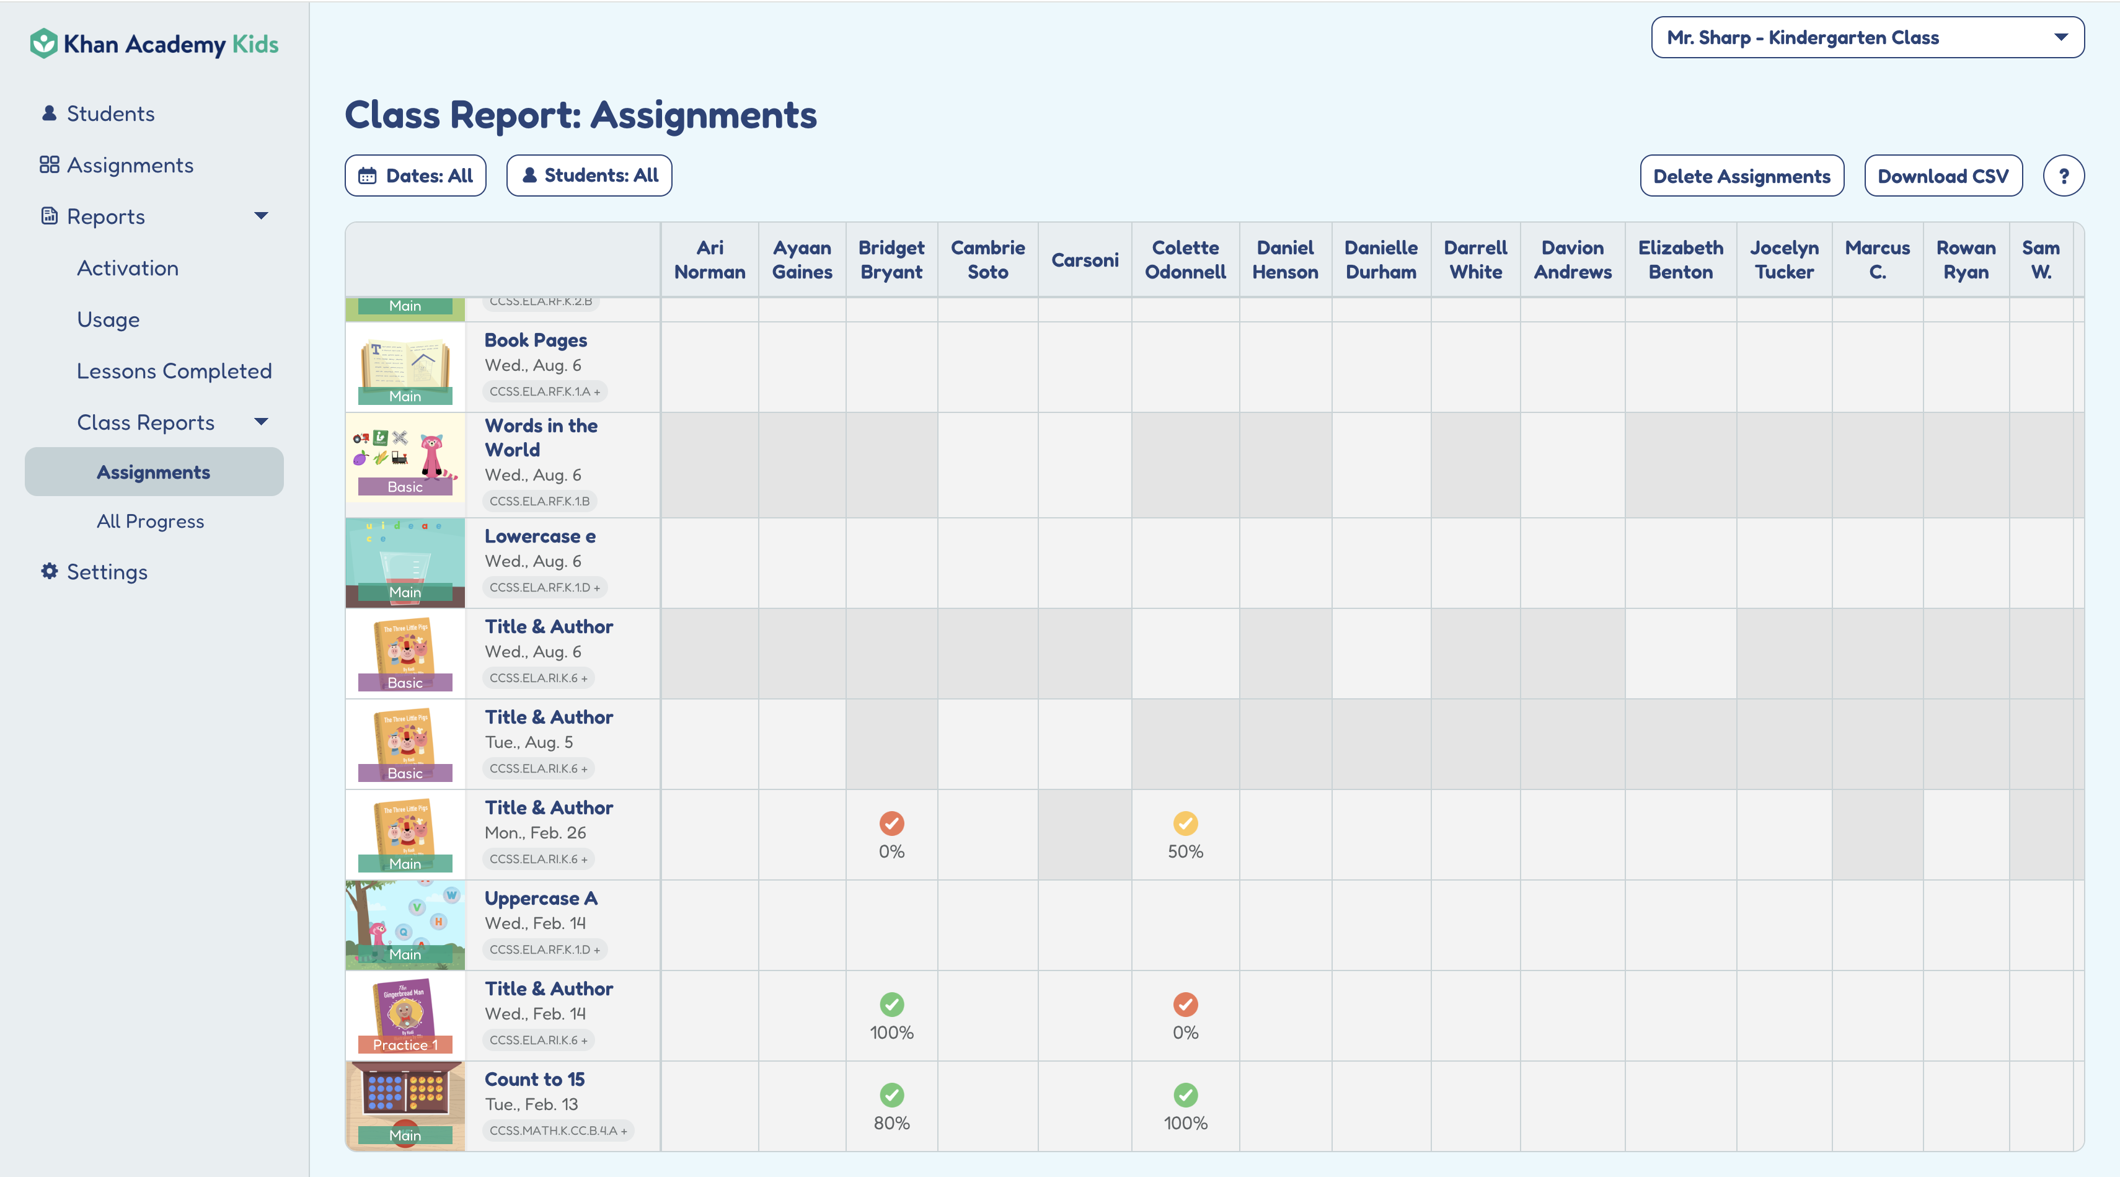Click Colette's red 0% Feb. 14 icon
This screenshot has width=2120, height=1177.
click(x=1184, y=1004)
